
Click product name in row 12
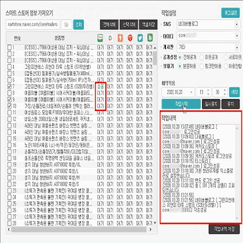click(59, 119)
